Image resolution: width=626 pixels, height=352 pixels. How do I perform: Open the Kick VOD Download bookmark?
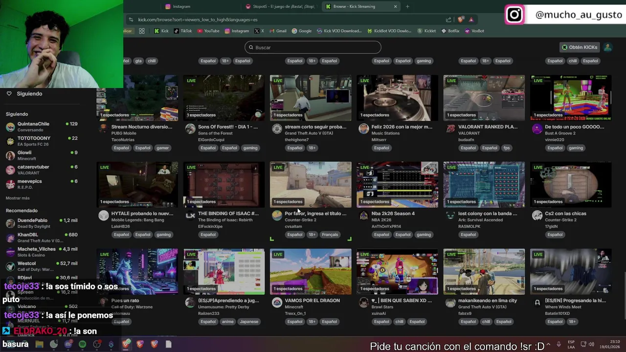339,31
